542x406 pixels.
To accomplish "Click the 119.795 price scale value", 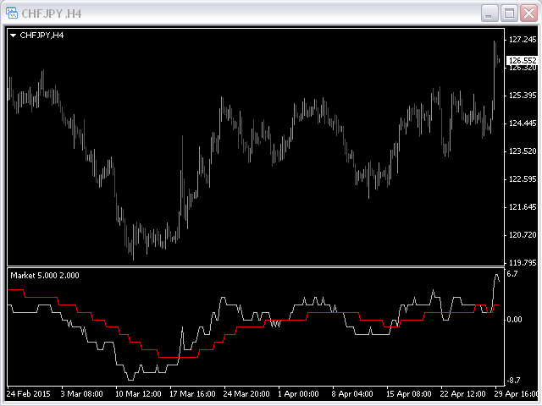I will (519, 262).
